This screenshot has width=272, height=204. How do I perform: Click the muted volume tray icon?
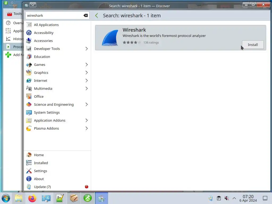227,198
